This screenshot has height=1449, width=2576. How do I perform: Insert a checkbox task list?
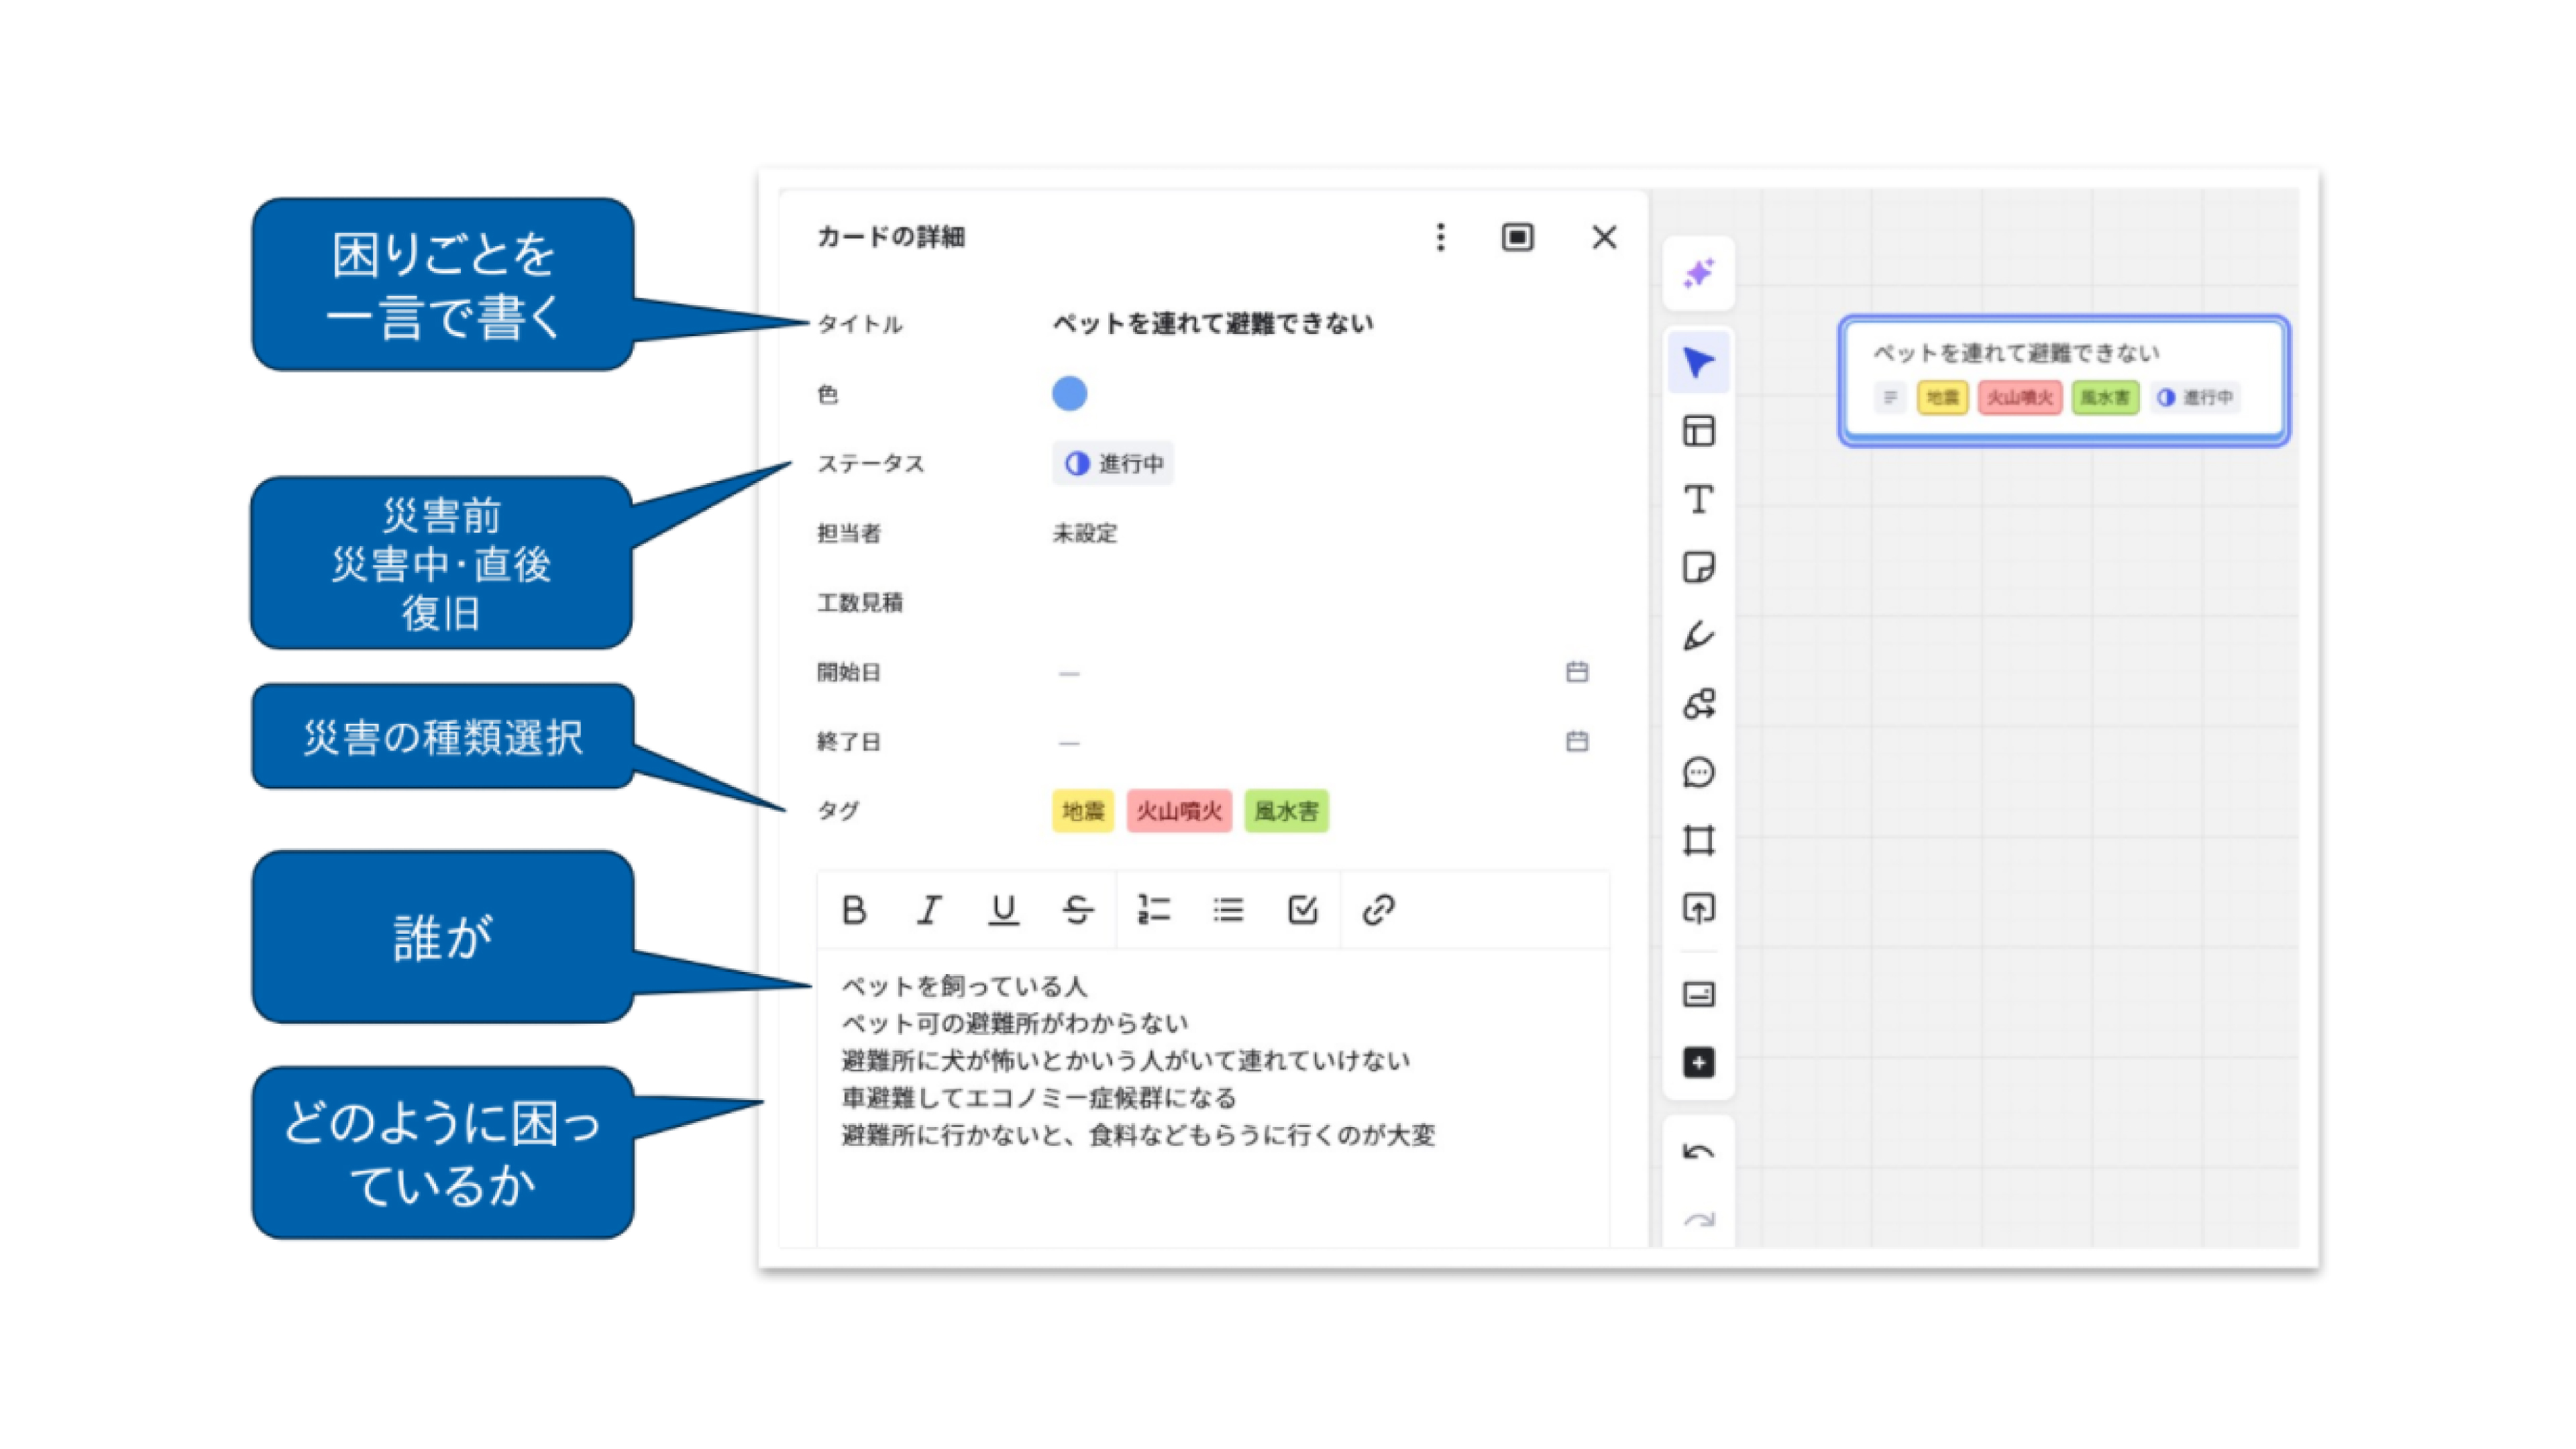tap(1302, 910)
